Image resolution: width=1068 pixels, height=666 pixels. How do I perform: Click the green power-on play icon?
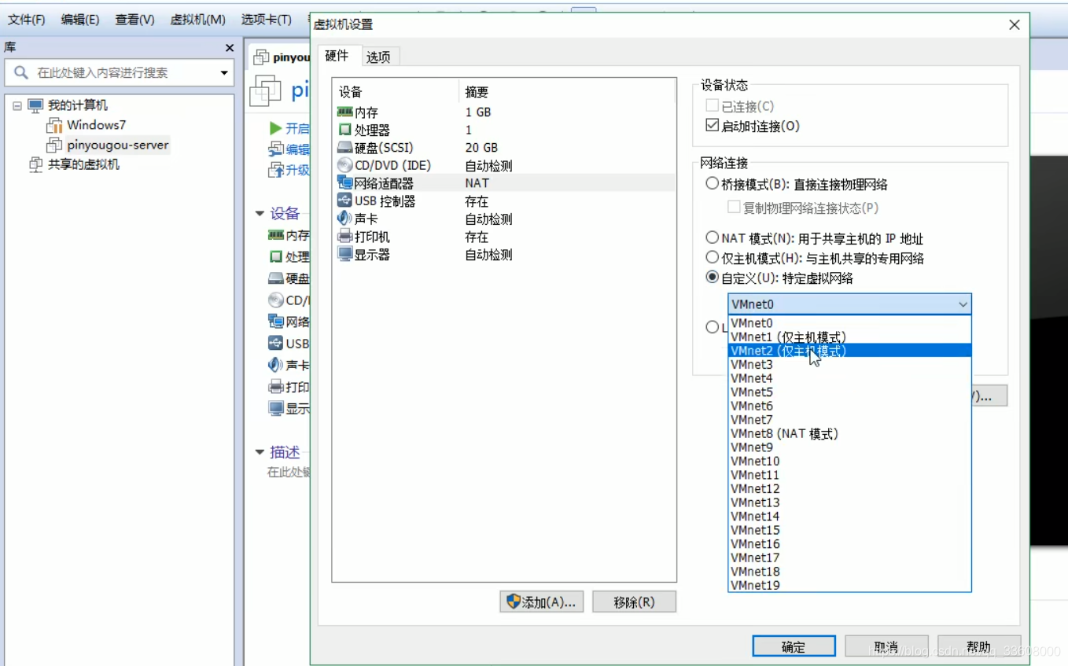(275, 128)
